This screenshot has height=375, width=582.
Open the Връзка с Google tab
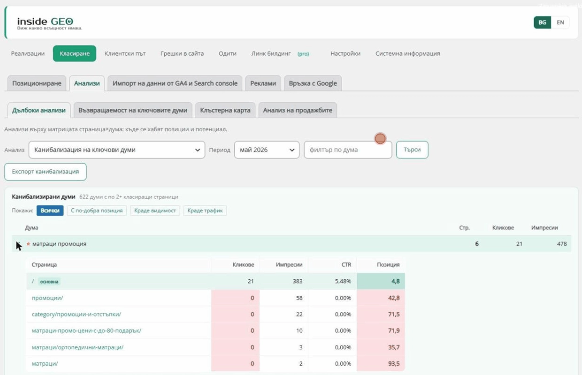[313, 83]
